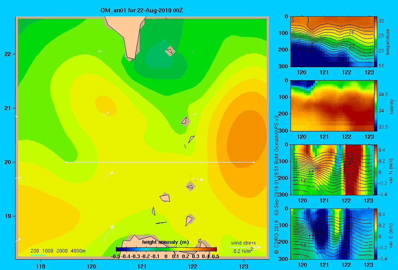Click latitude label '21' on main map
The image size is (398, 270).
(8, 108)
